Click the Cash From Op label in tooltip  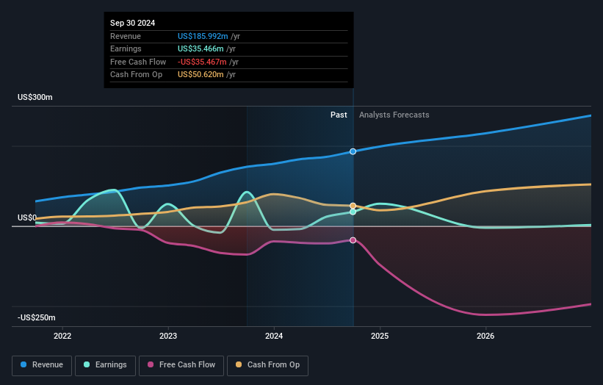pyautogui.click(x=136, y=75)
